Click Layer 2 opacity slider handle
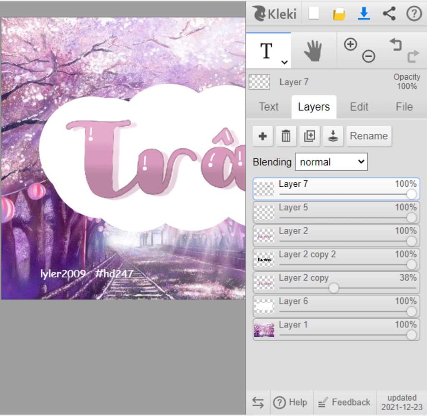 (411, 241)
